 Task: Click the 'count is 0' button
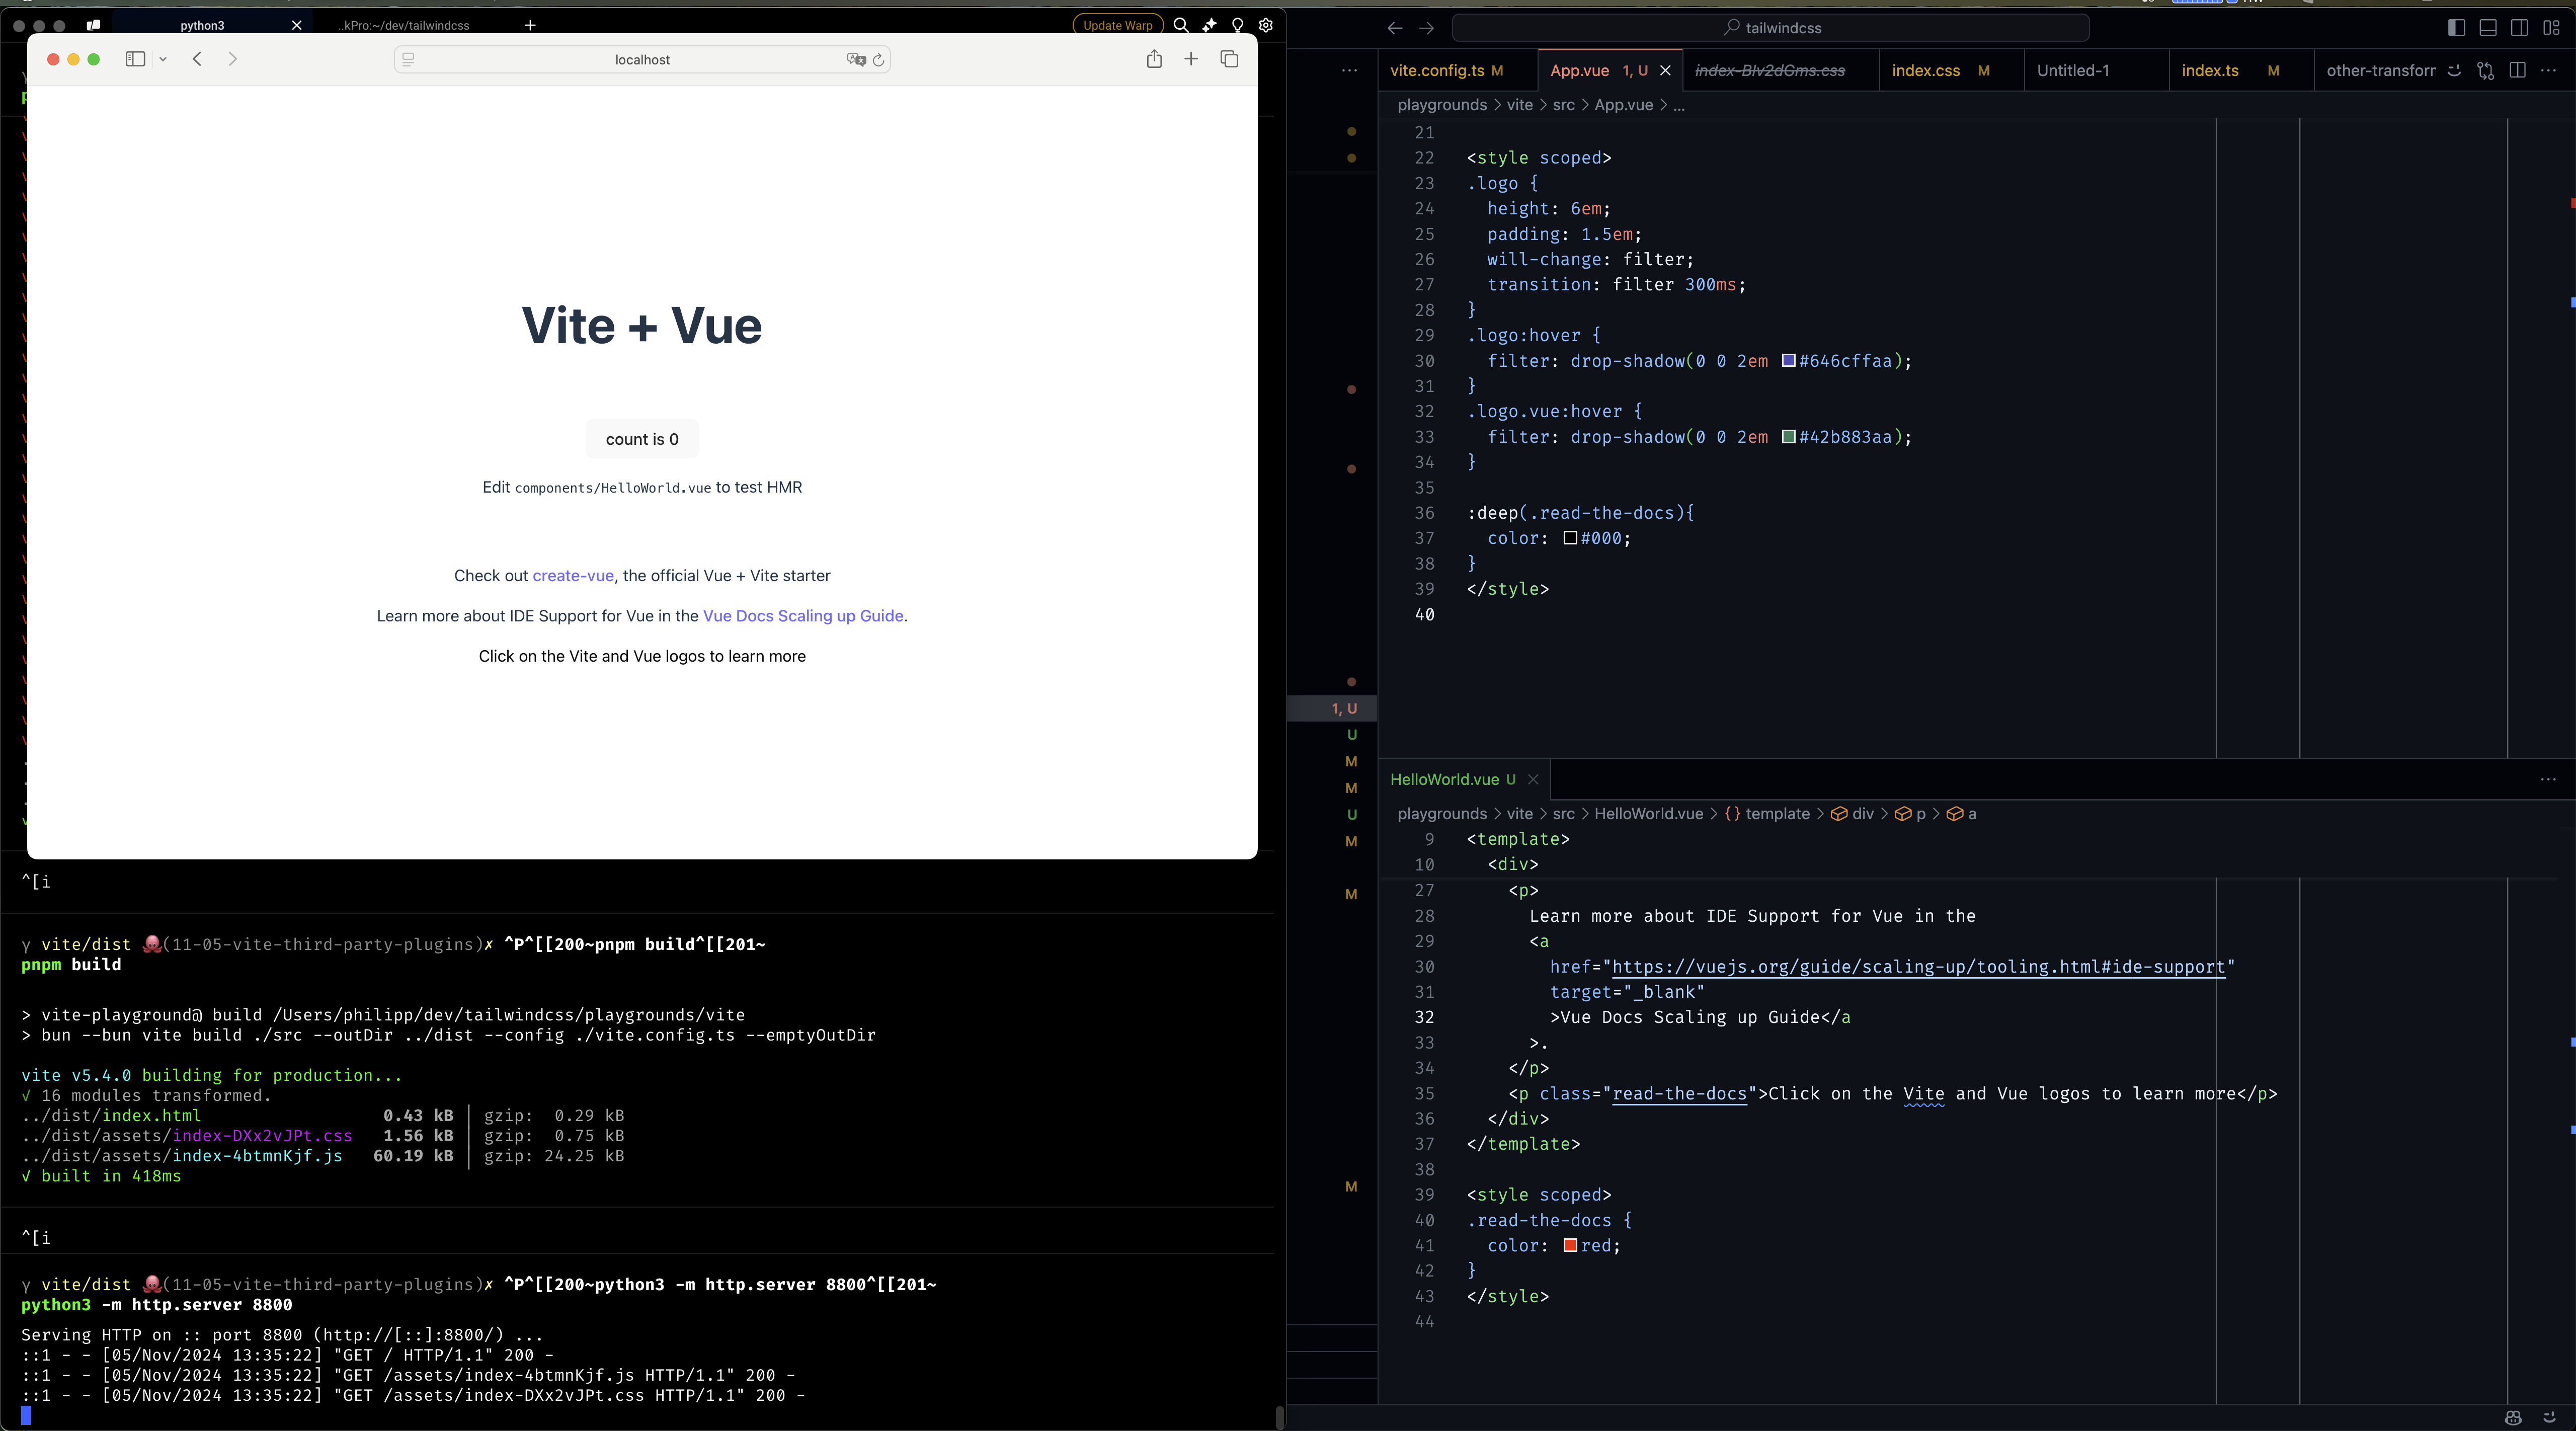click(x=642, y=439)
